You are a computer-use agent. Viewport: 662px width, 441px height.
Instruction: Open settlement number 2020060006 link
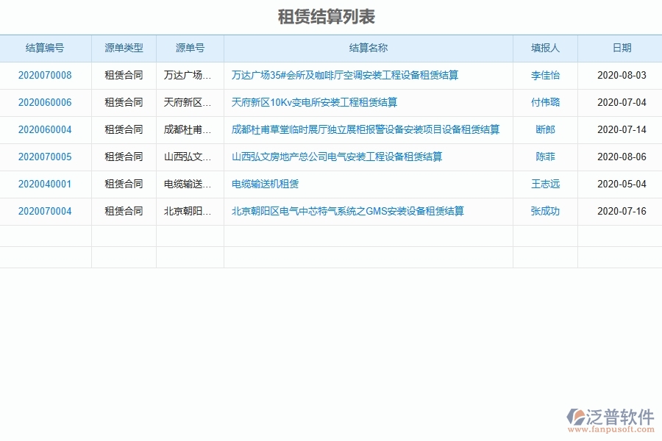point(45,103)
